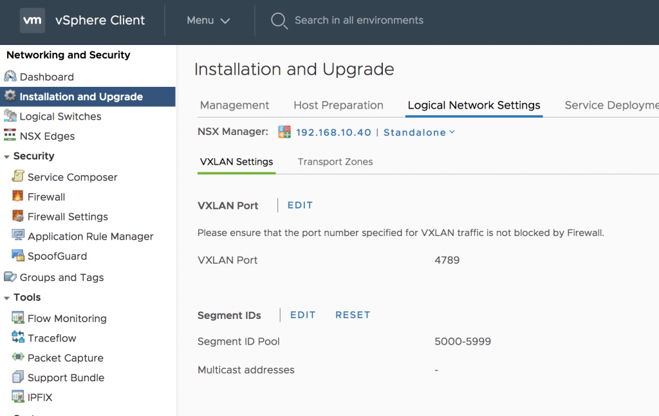
Task: Open Dashboard in the sidebar
Action: 46,77
